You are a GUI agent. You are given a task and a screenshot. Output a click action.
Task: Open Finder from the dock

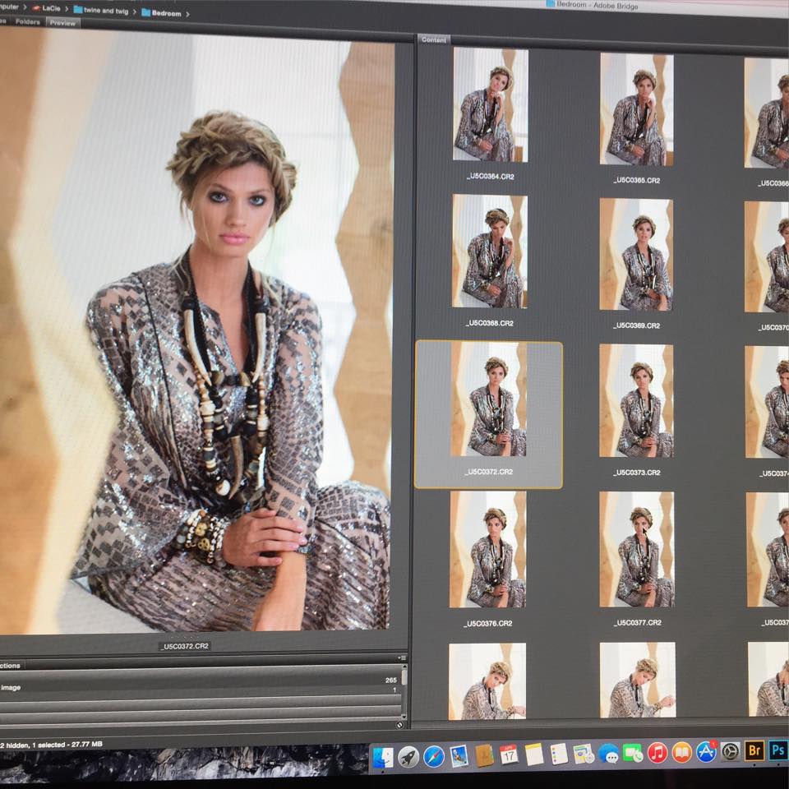click(x=382, y=757)
